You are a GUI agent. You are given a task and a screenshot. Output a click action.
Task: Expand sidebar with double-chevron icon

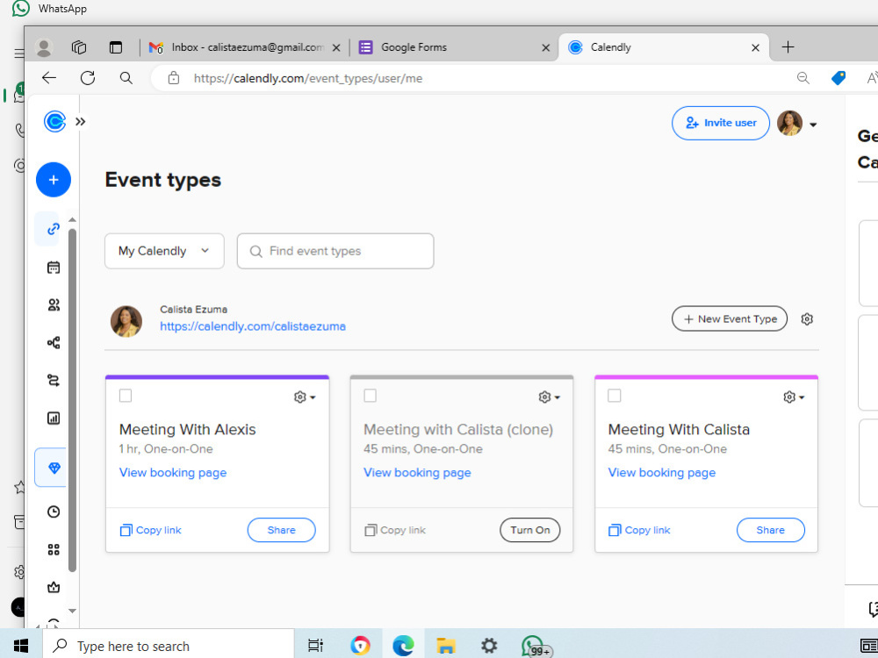[x=81, y=121]
